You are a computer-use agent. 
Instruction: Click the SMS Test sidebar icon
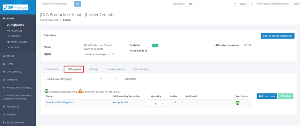4,56
